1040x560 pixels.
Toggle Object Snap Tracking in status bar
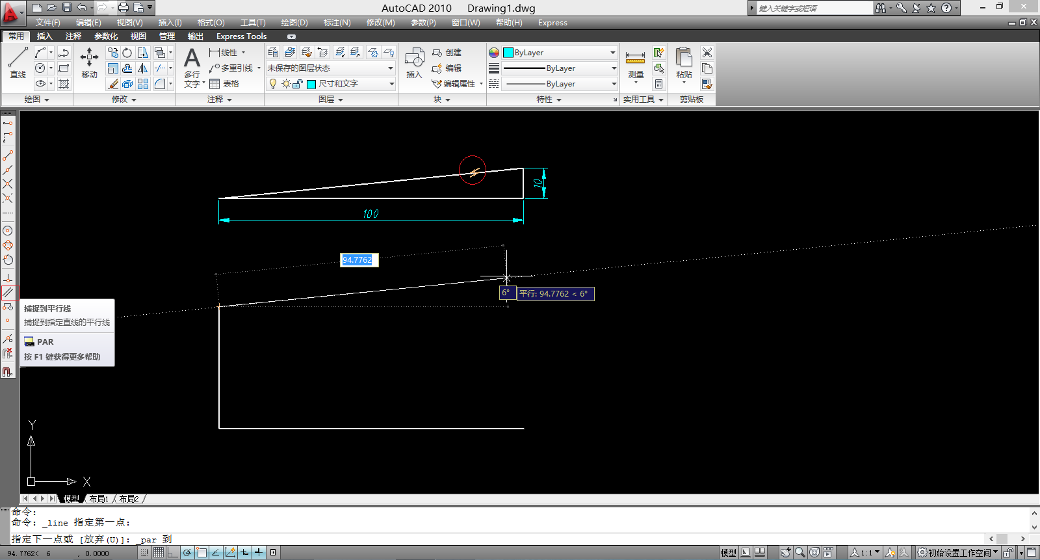216,553
